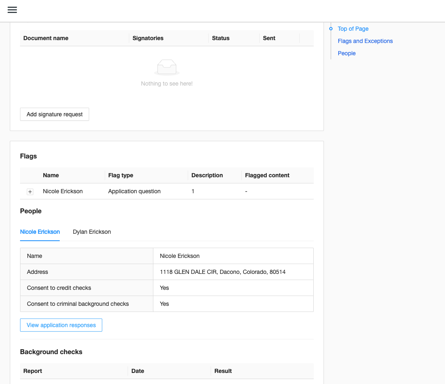This screenshot has width=445, height=384.
Task: Click the Flags section heading
Action: click(28, 156)
